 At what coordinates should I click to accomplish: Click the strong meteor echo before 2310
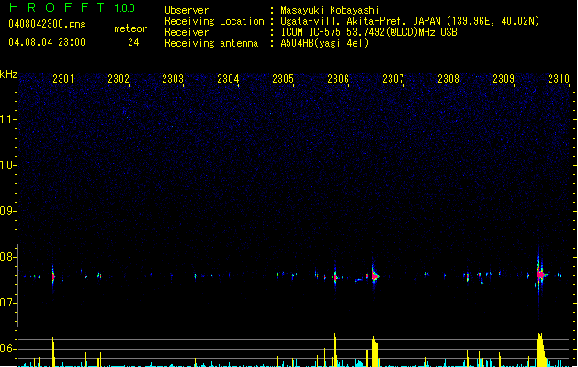pyautogui.click(x=540, y=274)
